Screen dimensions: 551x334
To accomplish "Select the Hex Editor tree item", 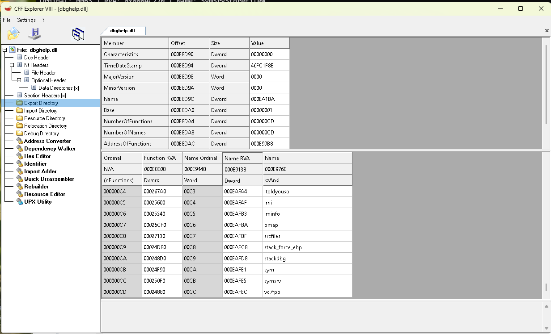I will click(38, 156).
